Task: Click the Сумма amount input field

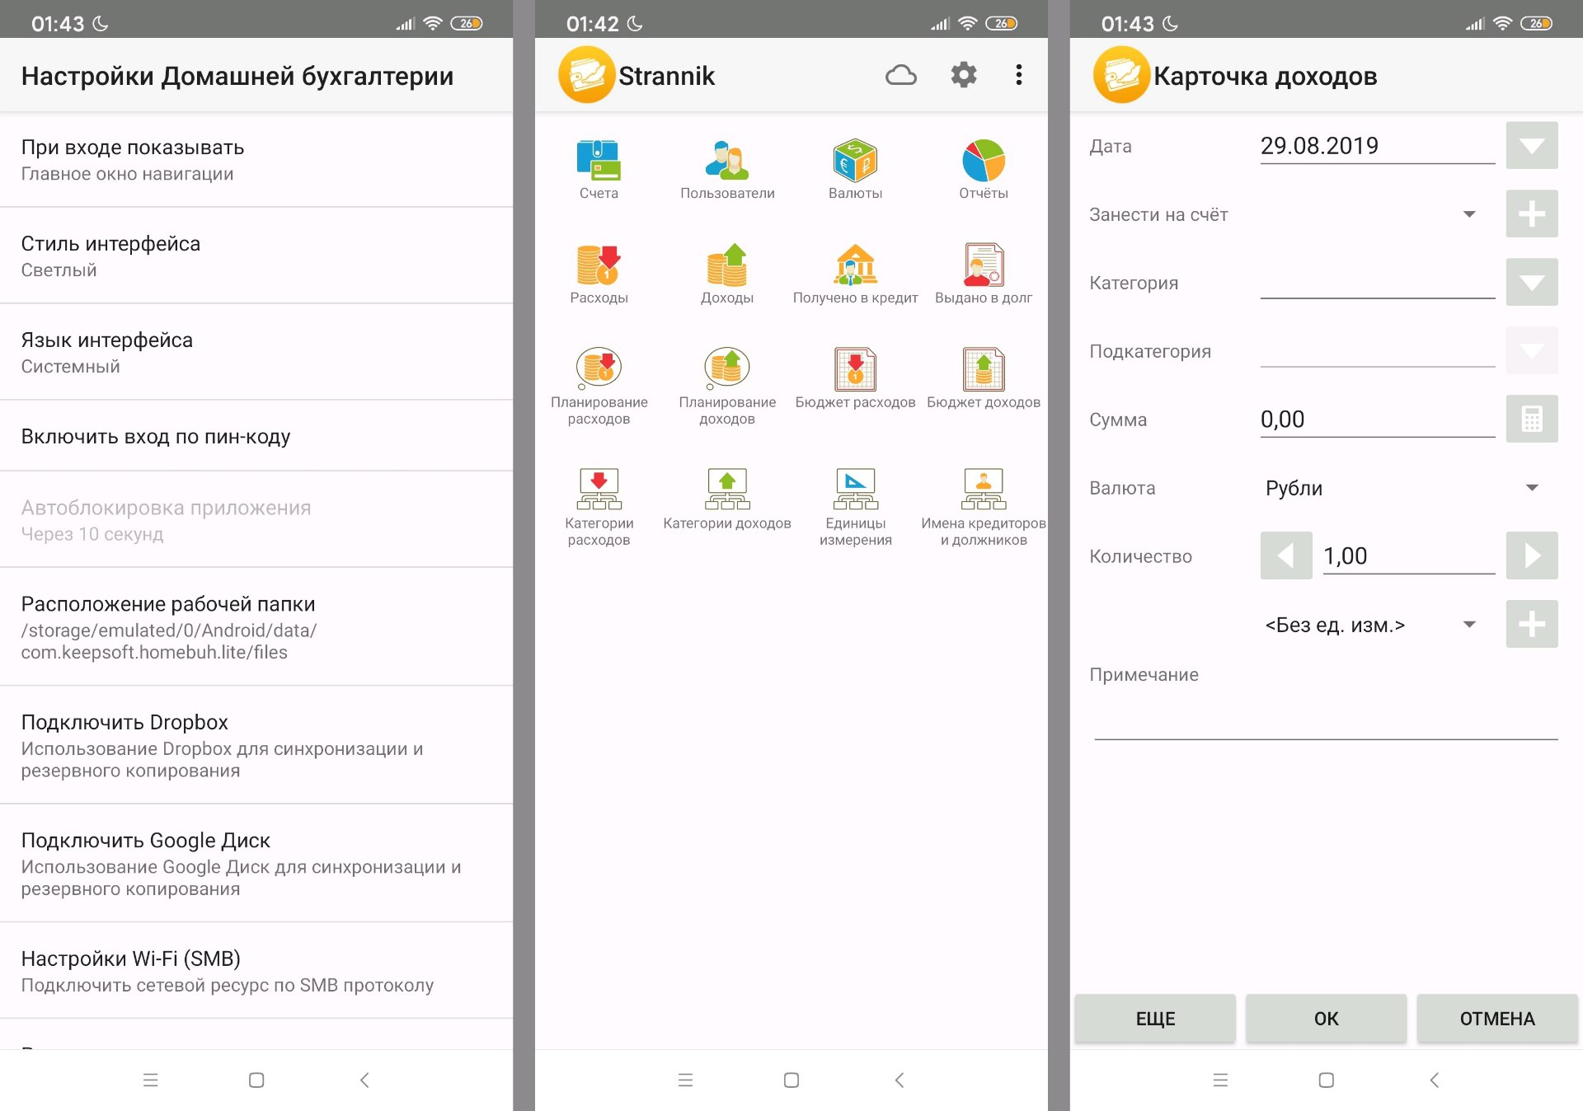Action: tap(1376, 420)
